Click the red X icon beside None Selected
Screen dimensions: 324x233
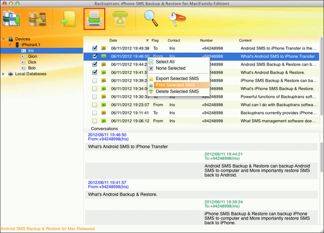click(x=151, y=68)
